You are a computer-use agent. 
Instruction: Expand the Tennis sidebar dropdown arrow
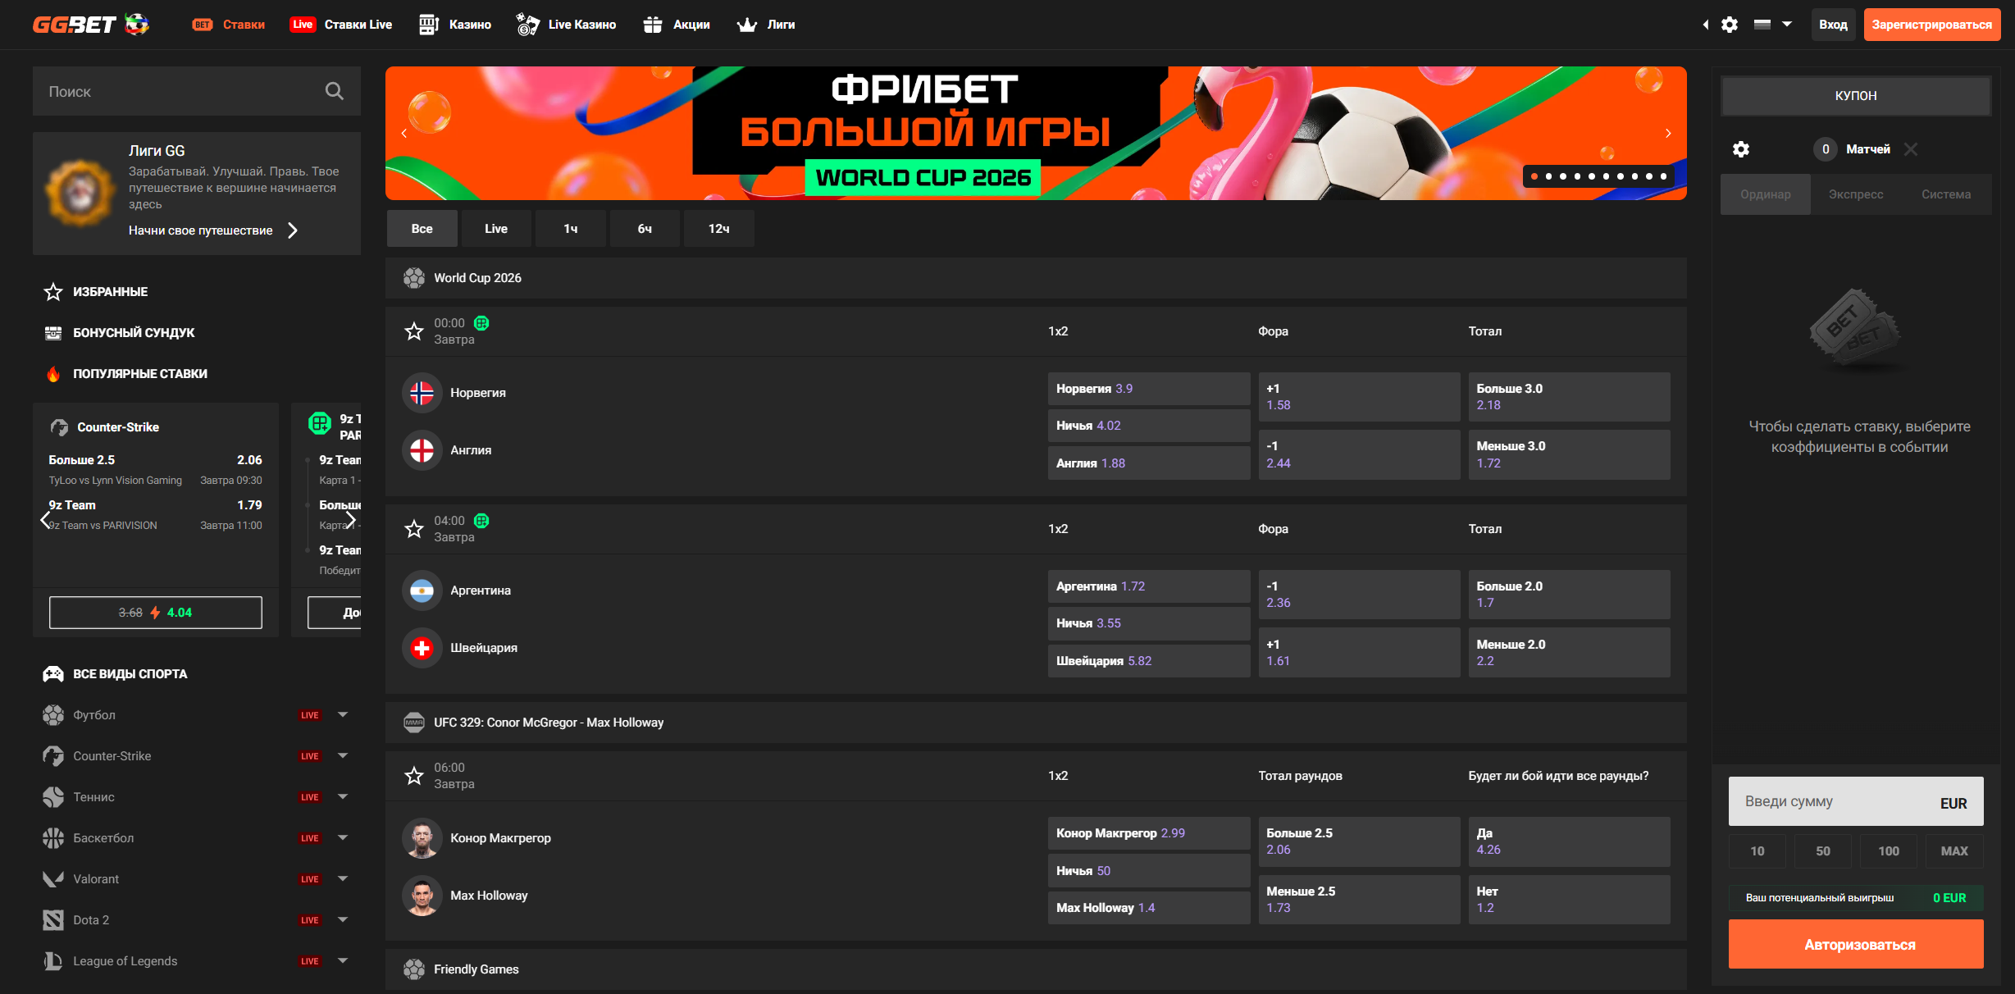[x=343, y=797]
